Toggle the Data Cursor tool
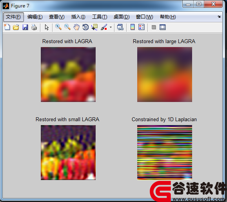 click(94, 27)
